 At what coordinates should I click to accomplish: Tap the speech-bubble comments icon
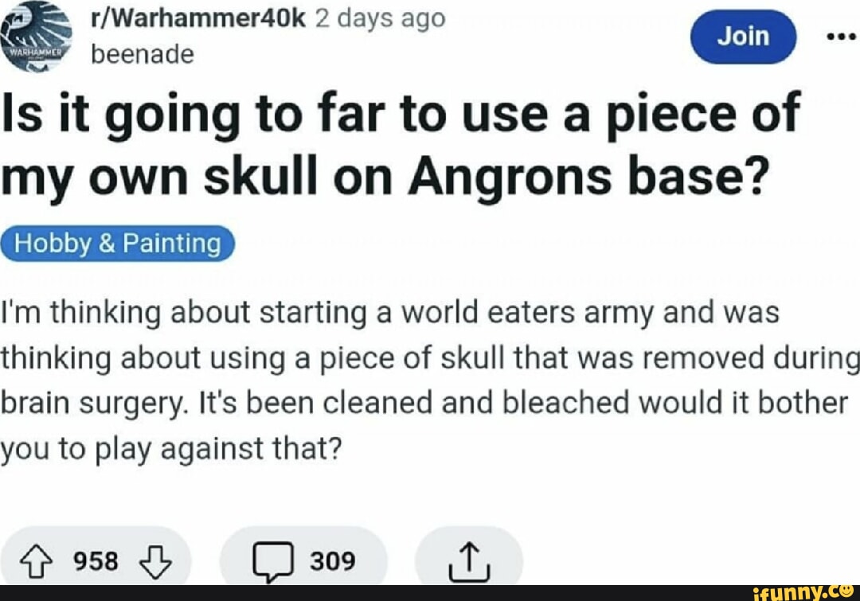click(275, 559)
